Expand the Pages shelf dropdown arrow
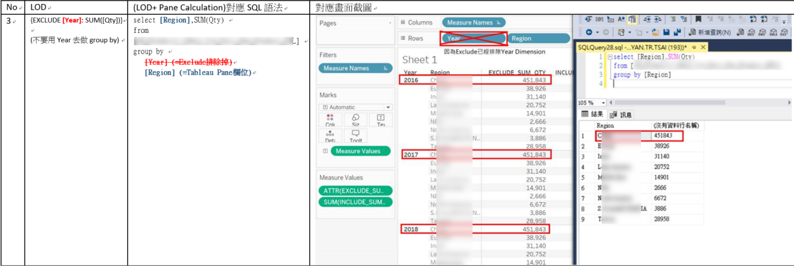The image size is (794, 266). (389, 23)
